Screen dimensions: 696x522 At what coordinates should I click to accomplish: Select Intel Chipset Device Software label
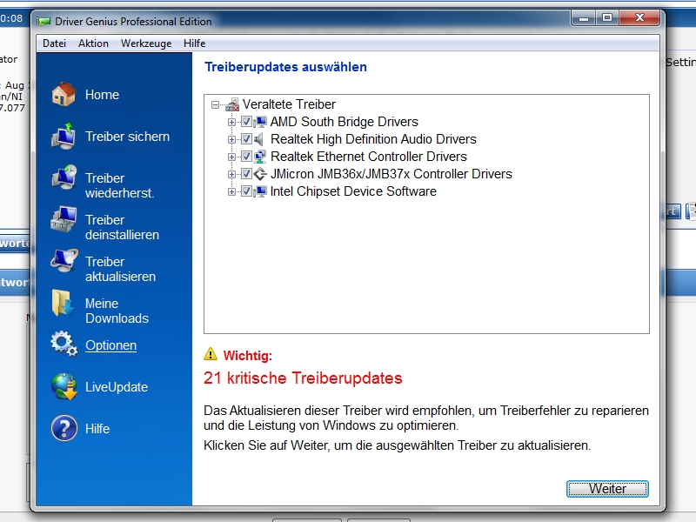point(353,191)
